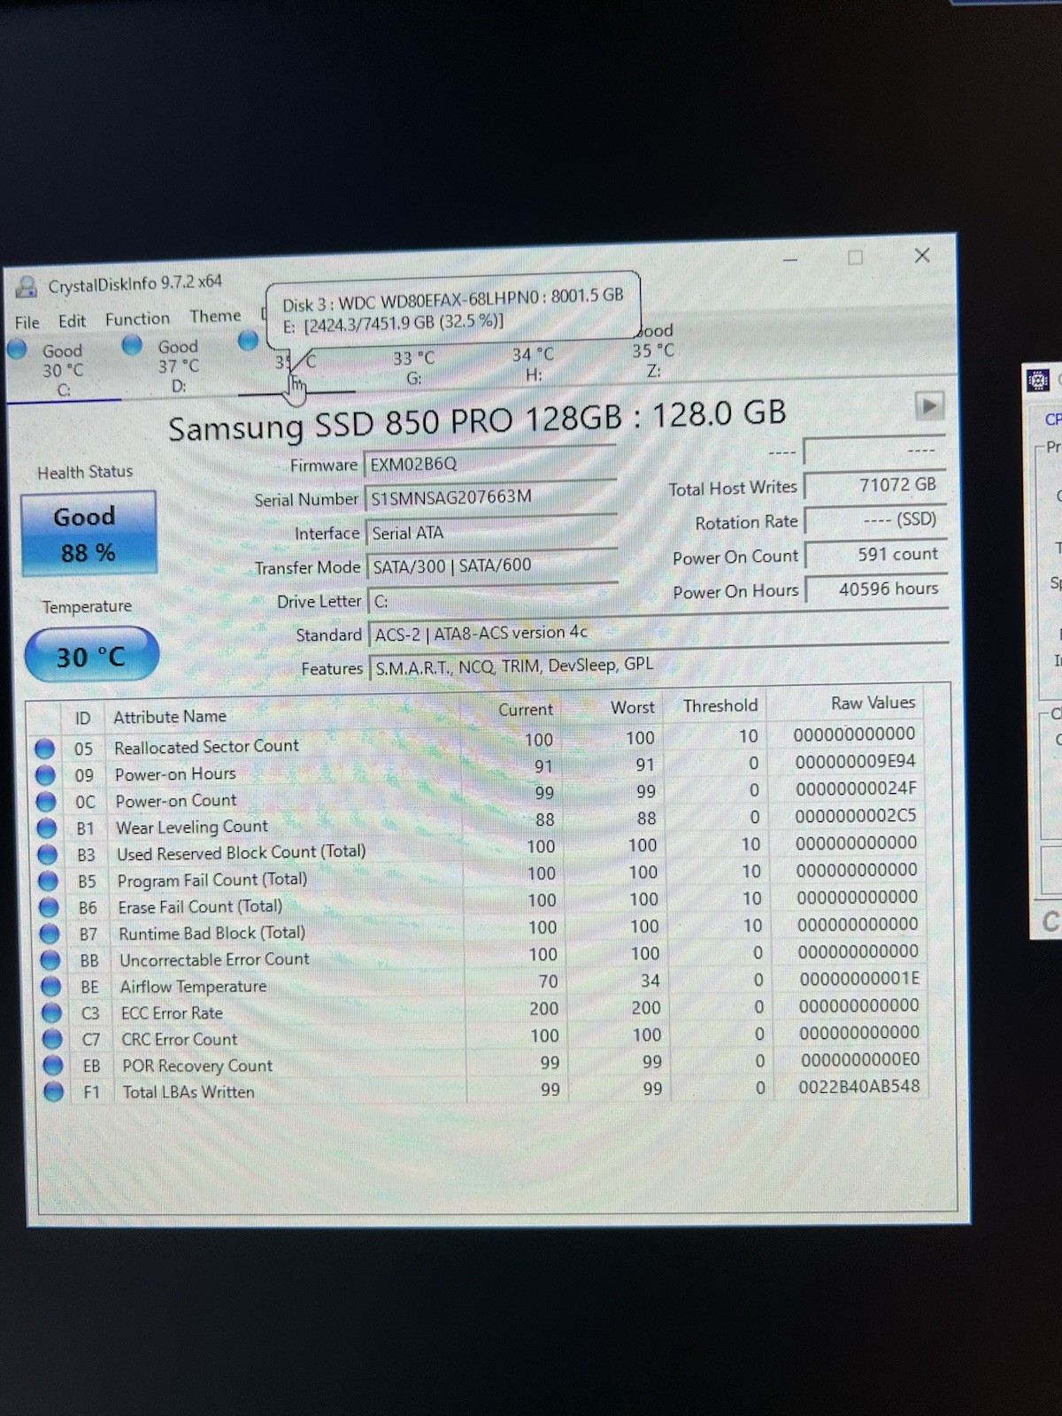Viewport: 1062px width, 1416px height.
Task: Click the status orb for Reallocated Sector Count
Action: pos(44,749)
